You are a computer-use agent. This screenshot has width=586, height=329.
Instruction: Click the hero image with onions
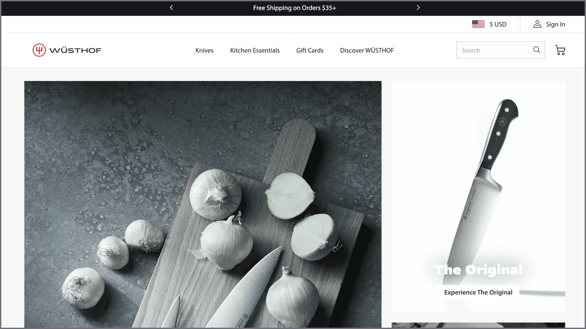pyautogui.click(x=202, y=204)
